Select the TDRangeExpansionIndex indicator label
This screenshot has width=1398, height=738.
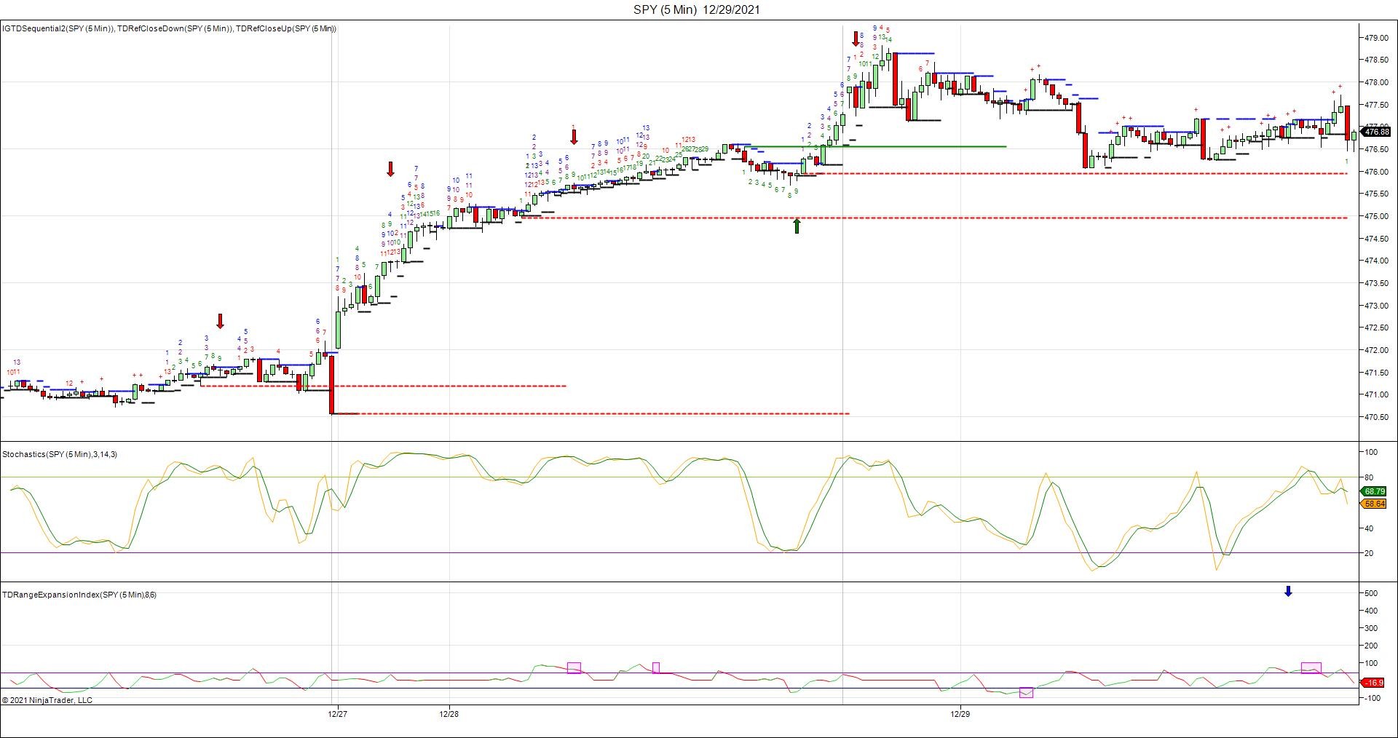(x=79, y=595)
